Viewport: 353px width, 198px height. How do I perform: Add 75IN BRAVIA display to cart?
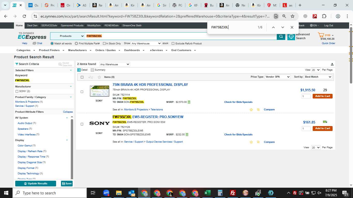[x=323, y=96]
